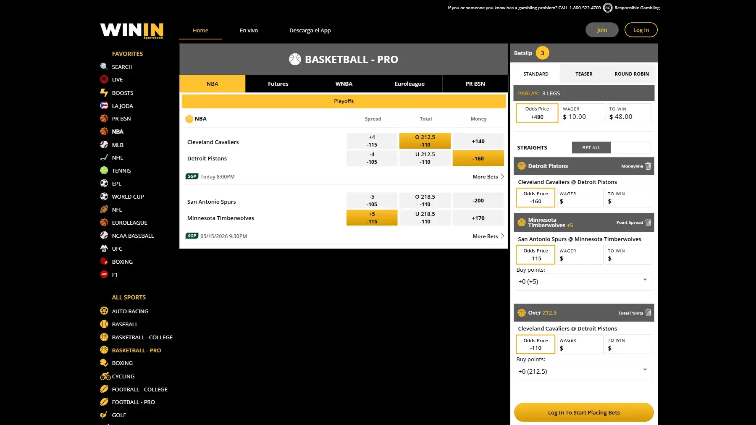
Task: Click the red Boxing glove icon in Favorites
Action: coord(104,261)
